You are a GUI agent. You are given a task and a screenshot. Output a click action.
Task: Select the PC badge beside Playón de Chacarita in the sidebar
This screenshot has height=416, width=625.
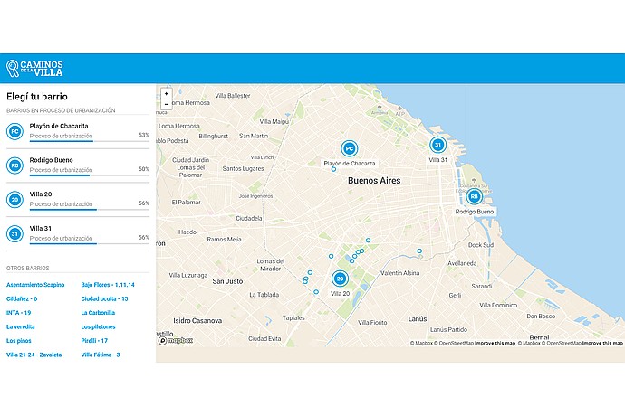(x=14, y=131)
